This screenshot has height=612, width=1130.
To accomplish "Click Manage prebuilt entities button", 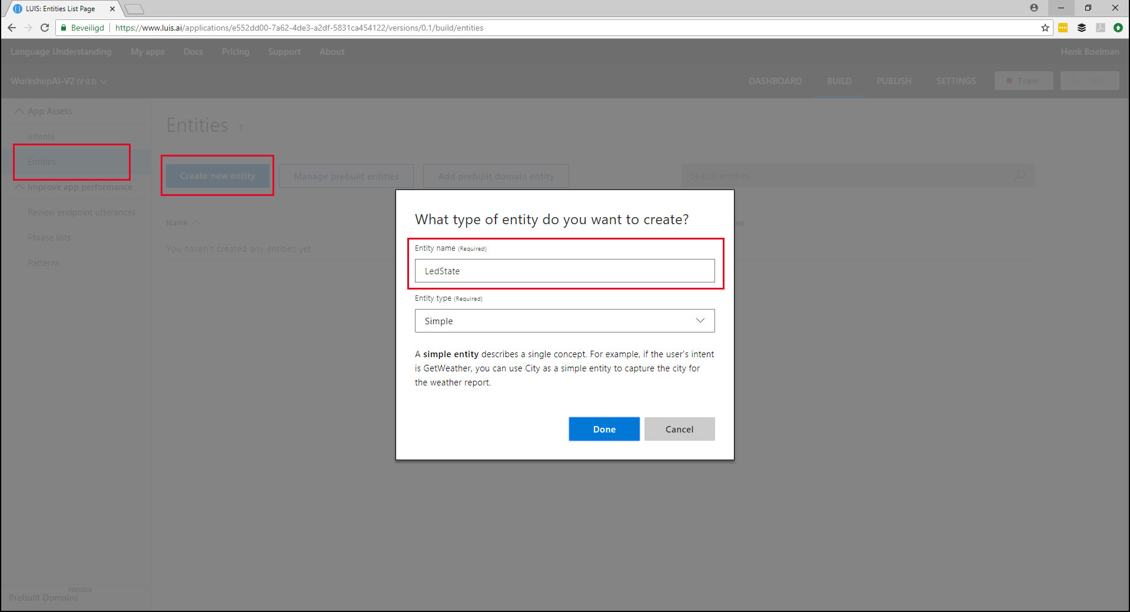I will point(346,176).
